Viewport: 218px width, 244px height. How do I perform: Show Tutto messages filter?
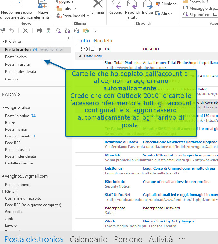click(84, 41)
